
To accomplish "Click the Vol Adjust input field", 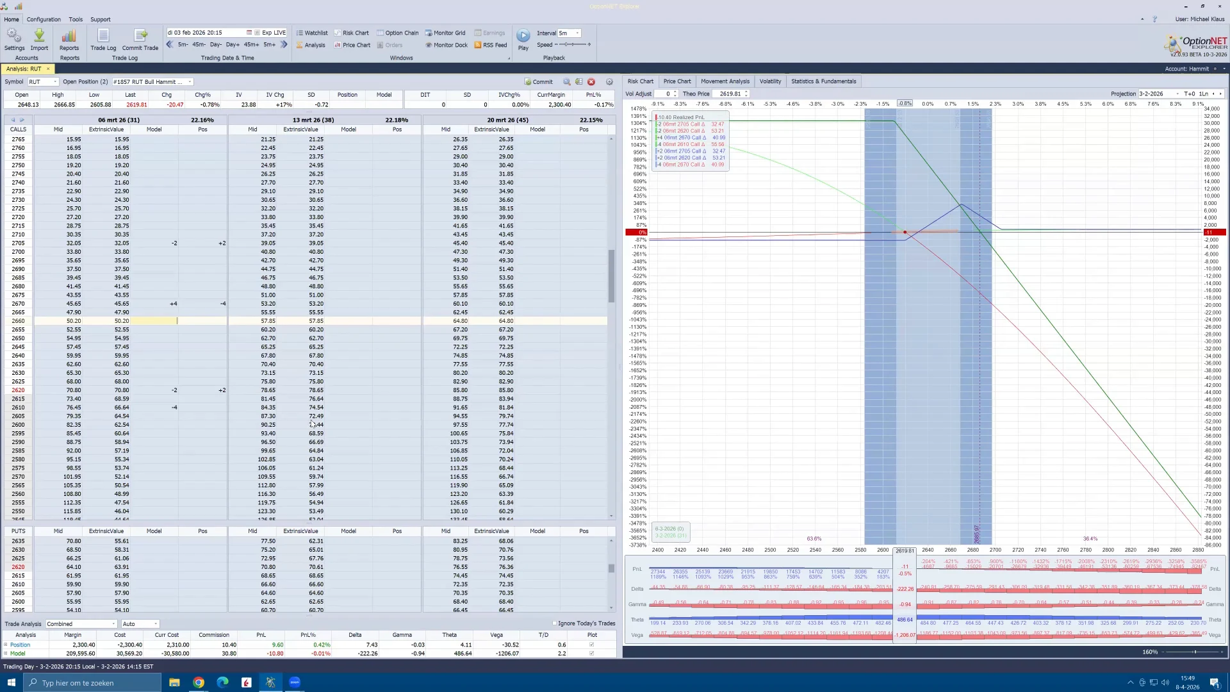I will (x=666, y=94).
